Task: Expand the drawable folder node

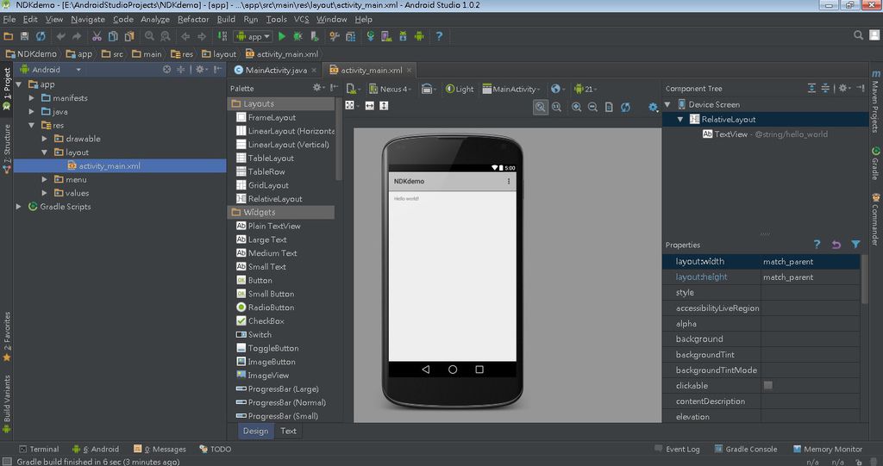Action: tap(45, 139)
